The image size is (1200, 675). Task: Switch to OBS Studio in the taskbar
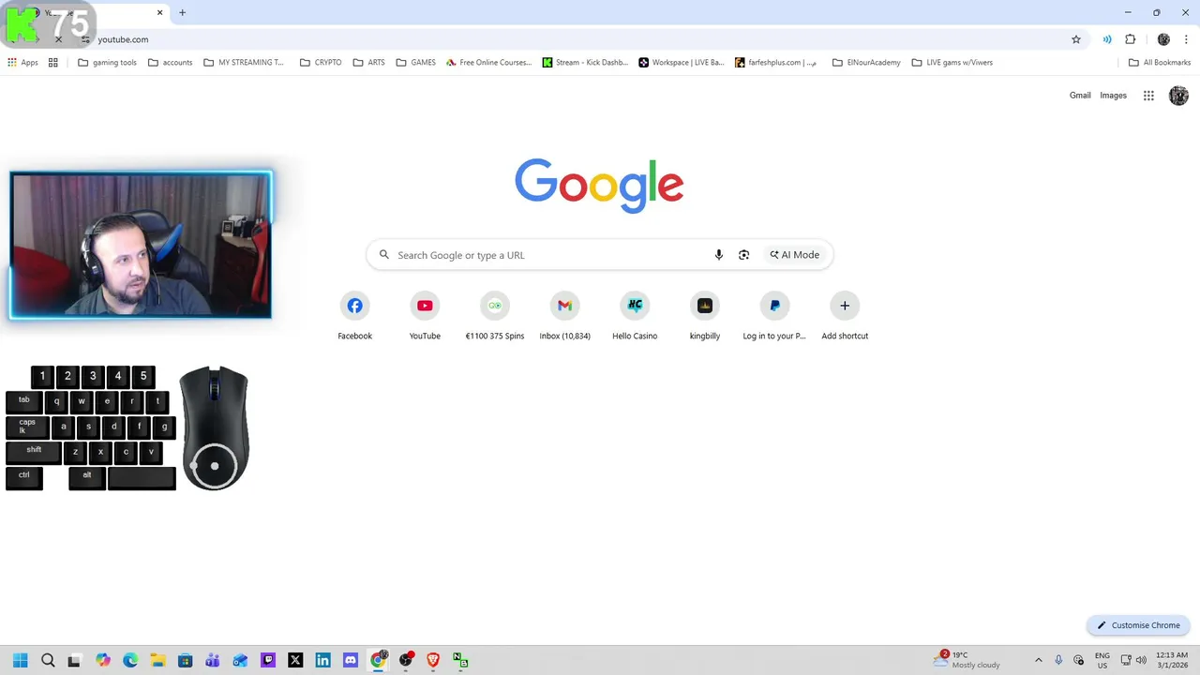tap(406, 660)
